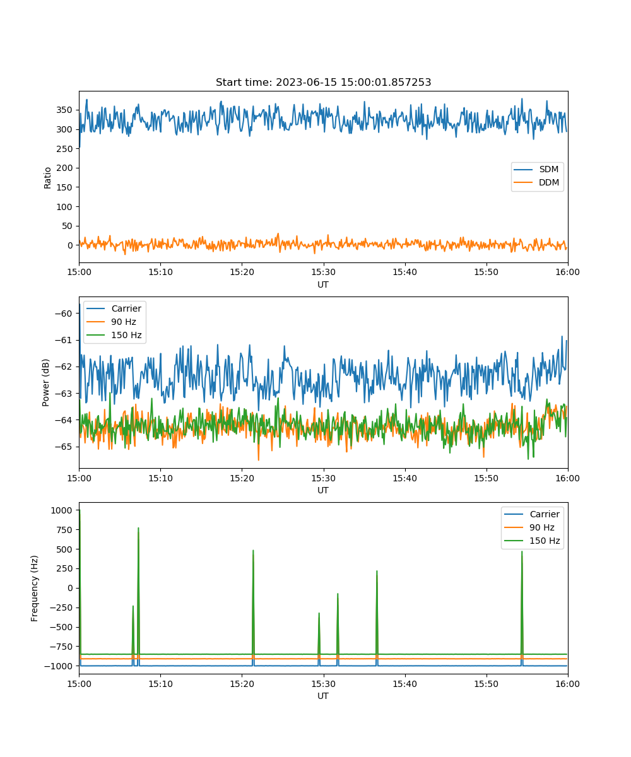Viewport: 631px width, 757px height.
Task: Click the 150 tick on the Ratio axis
Action: point(66,187)
